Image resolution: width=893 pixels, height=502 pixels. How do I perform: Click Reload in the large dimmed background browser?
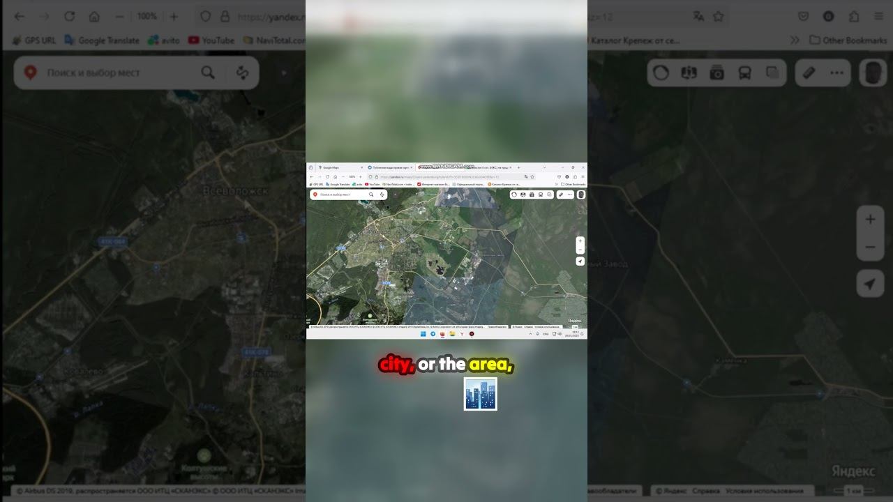point(70,16)
